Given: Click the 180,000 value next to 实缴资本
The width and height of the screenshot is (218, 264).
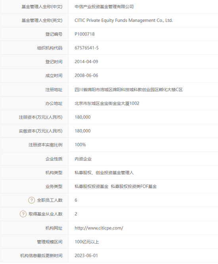Looking at the screenshot, I should tap(82, 131).
